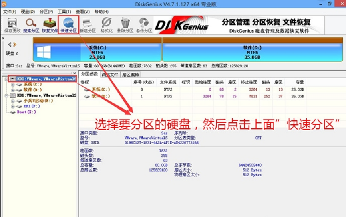Open the 备份分区 (Backup Partition) tool

coord(144,24)
